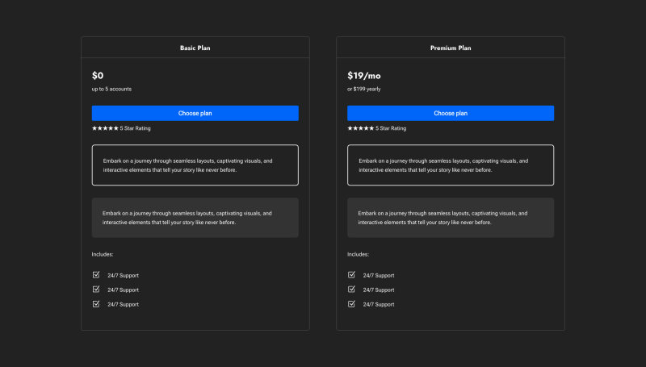Click the gray filled description box in Premium Plan
This screenshot has width=646, height=367.
pyautogui.click(x=451, y=218)
